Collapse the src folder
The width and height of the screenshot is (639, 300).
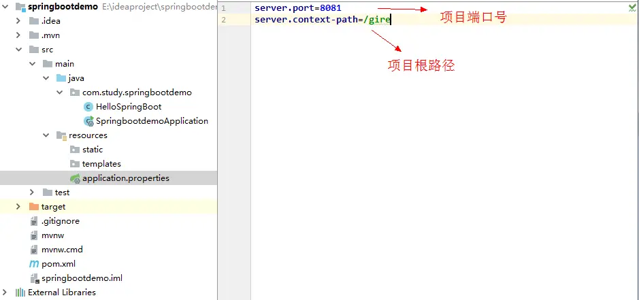[x=19, y=50]
